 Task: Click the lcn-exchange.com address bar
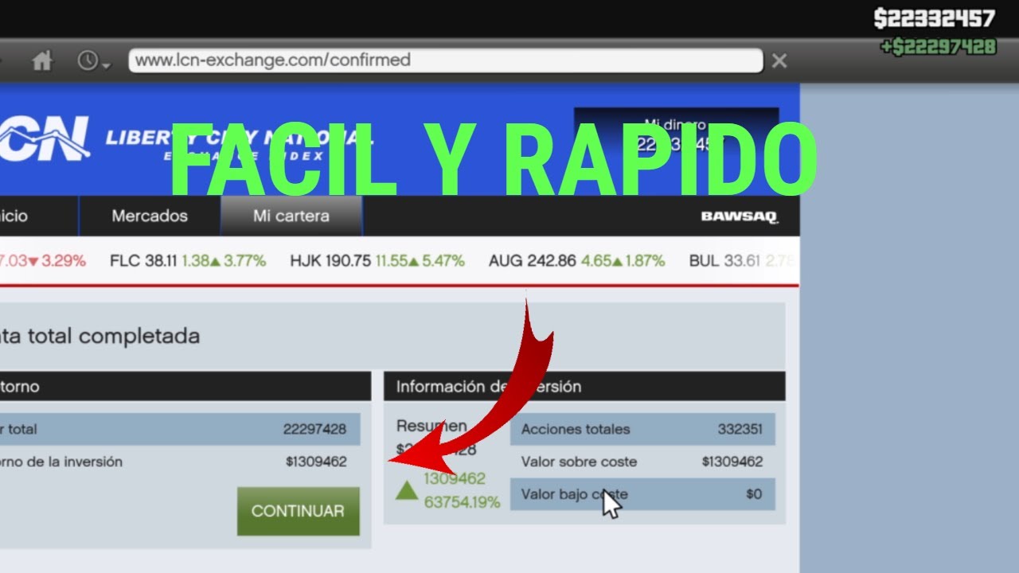445,60
